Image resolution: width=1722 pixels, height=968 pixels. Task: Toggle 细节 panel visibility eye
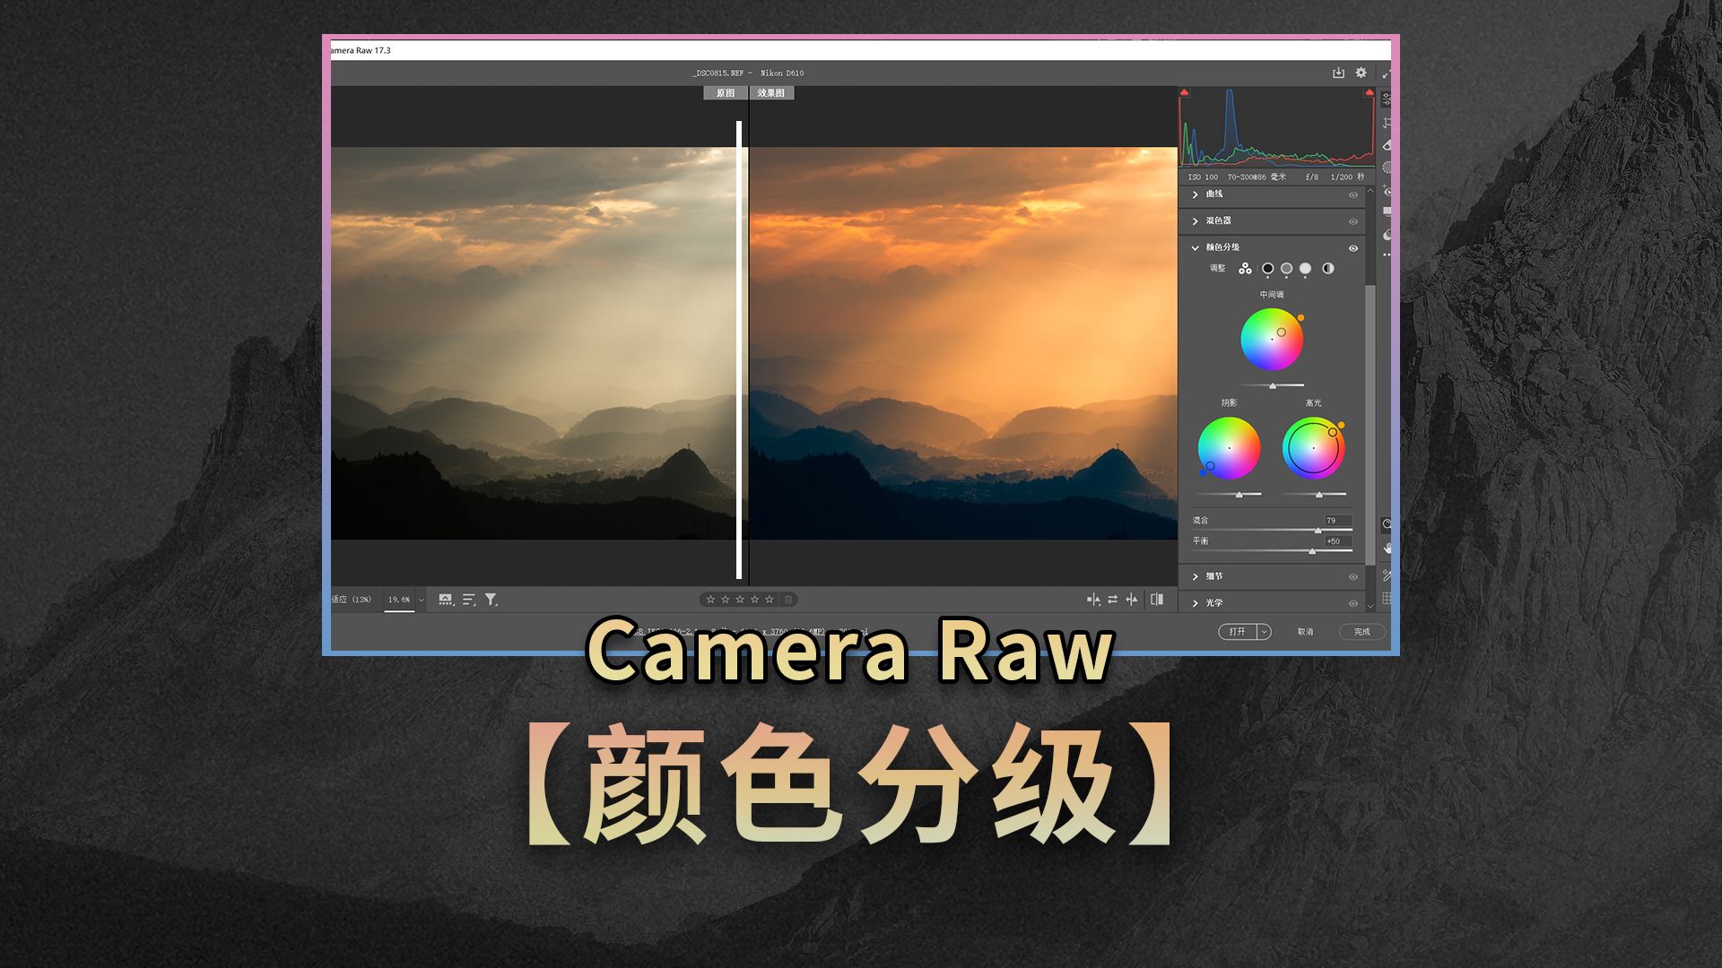pyautogui.click(x=1353, y=577)
